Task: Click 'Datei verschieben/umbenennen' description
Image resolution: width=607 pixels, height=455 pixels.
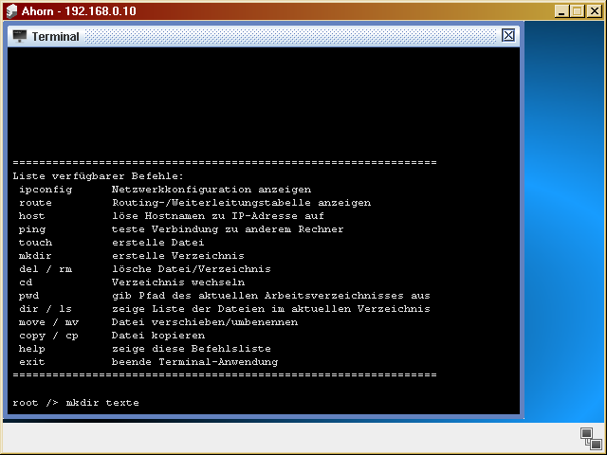Action: (205, 322)
